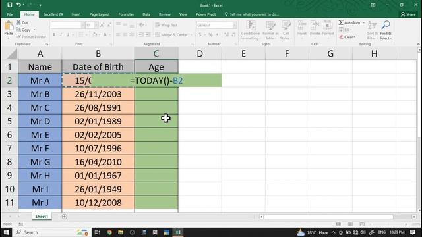Click Increase Indent icon

click(148, 35)
